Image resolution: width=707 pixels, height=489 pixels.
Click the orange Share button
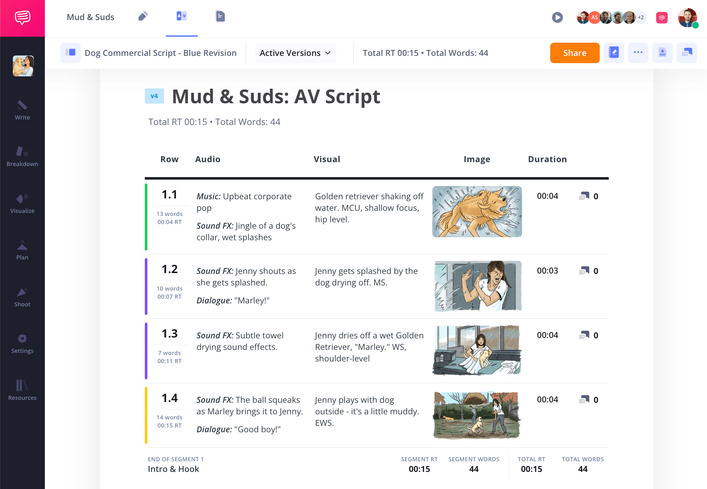pos(575,53)
